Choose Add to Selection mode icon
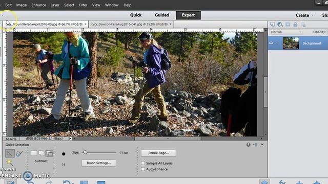 [x=42, y=153]
